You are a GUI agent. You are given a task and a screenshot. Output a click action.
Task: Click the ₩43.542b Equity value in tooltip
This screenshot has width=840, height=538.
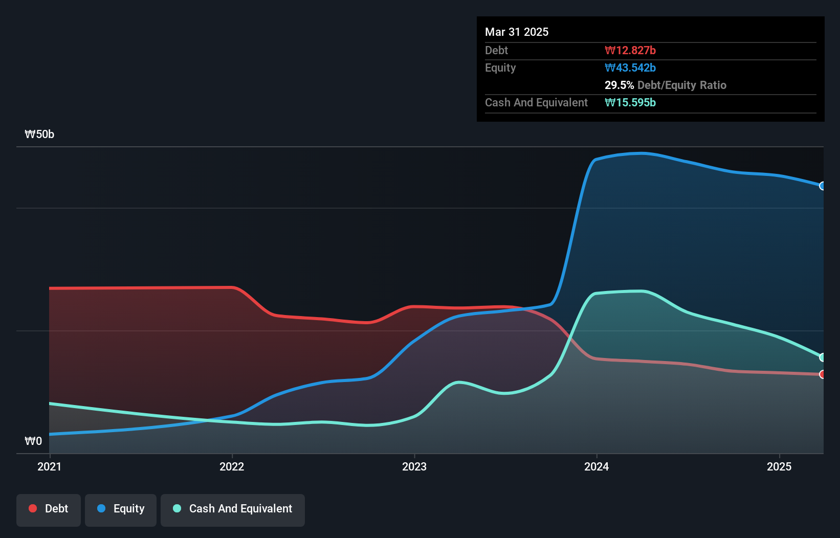(630, 68)
